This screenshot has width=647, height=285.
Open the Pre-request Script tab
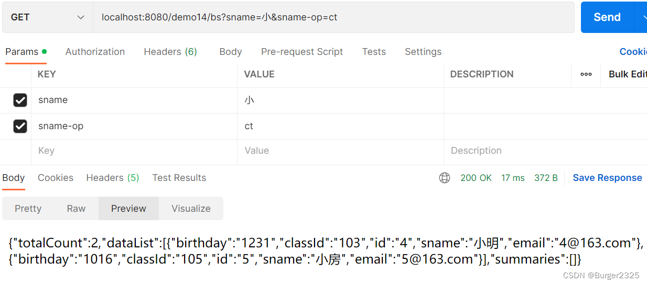click(302, 52)
